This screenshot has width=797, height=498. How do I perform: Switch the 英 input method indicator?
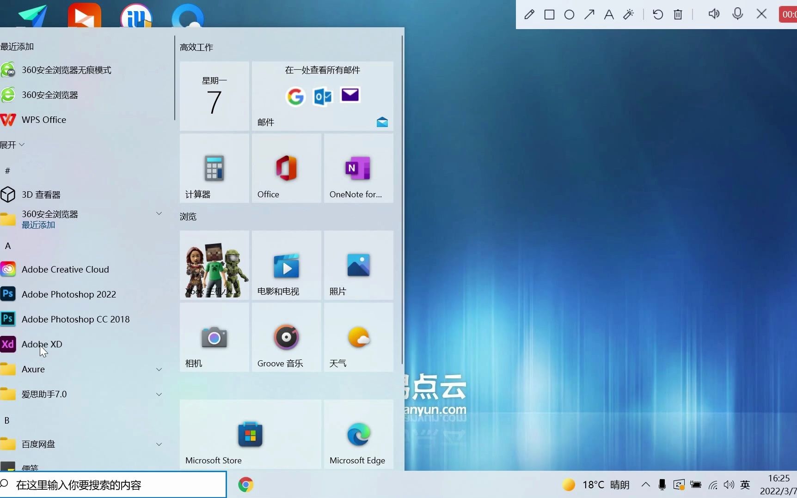pyautogui.click(x=745, y=485)
